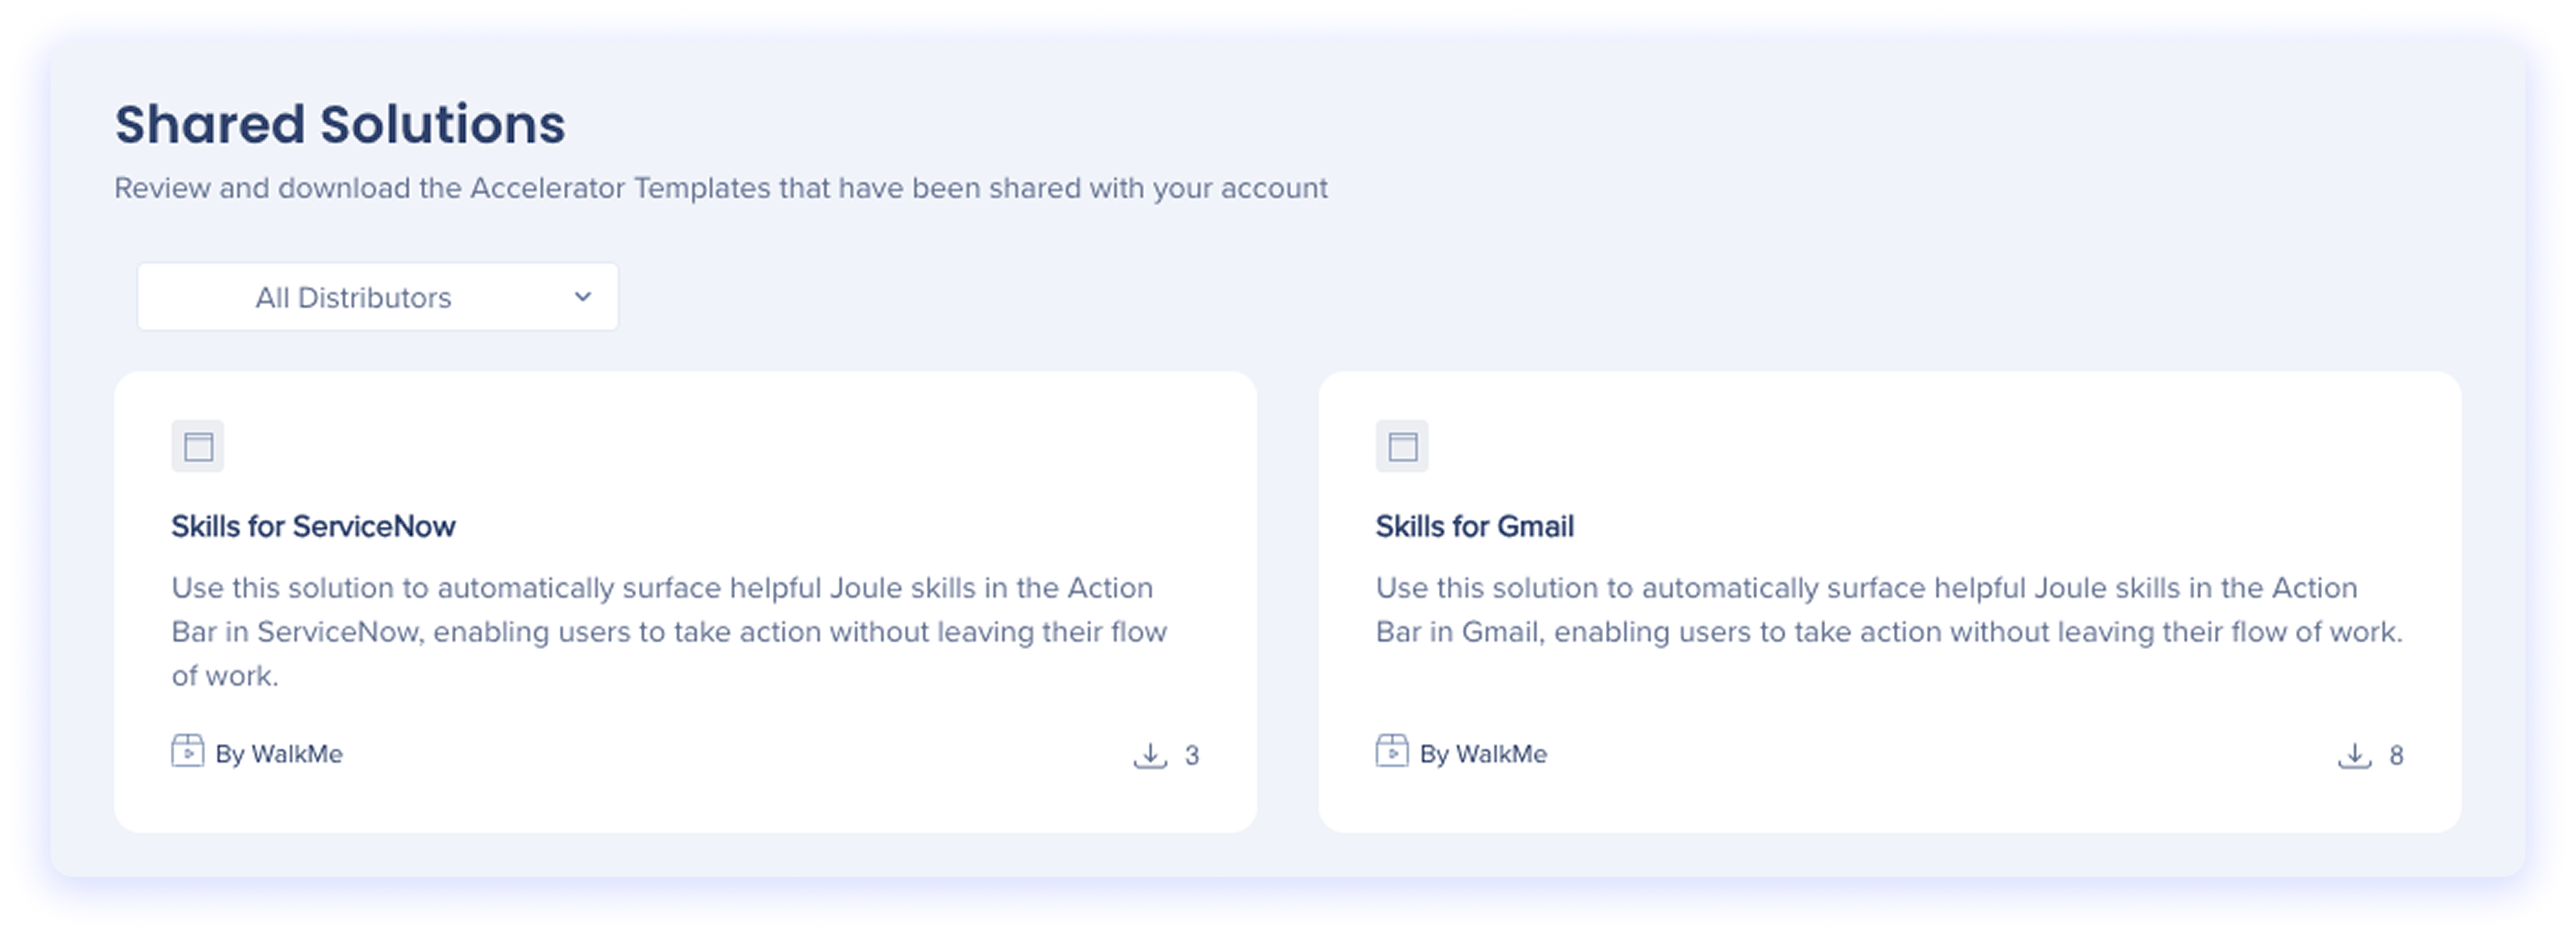Click the WalkMe distributor icon on Gmail card
Viewport: 2576px width, 936px height.
click(x=1391, y=751)
